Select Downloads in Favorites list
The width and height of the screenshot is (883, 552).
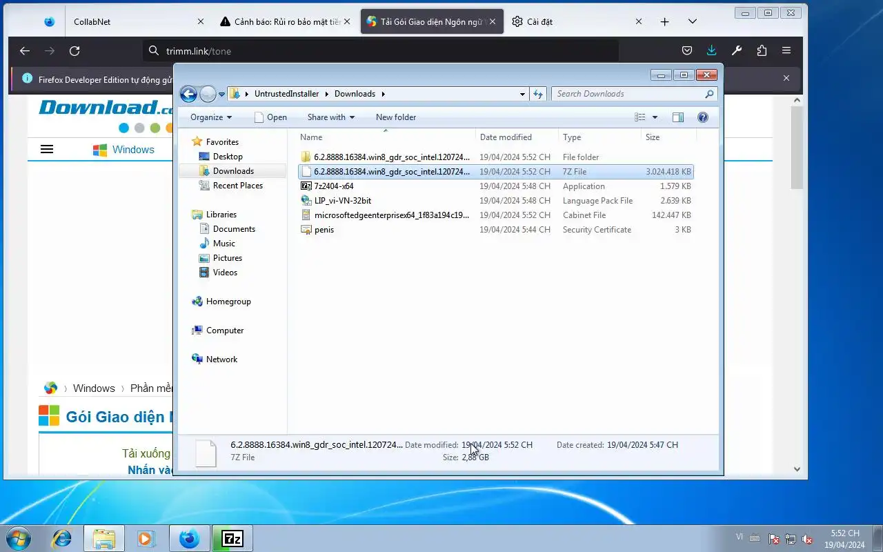(233, 171)
